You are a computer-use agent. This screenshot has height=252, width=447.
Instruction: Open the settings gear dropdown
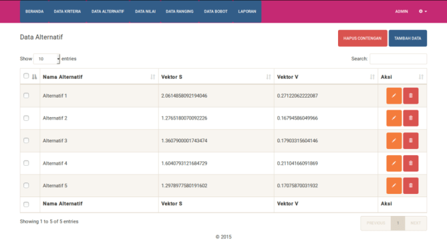click(x=423, y=11)
